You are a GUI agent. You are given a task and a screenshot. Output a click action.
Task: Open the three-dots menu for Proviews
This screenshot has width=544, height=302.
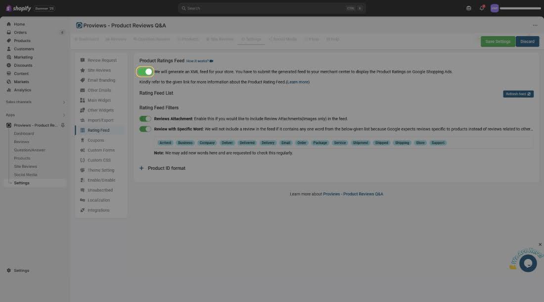[x=535, y=25]
